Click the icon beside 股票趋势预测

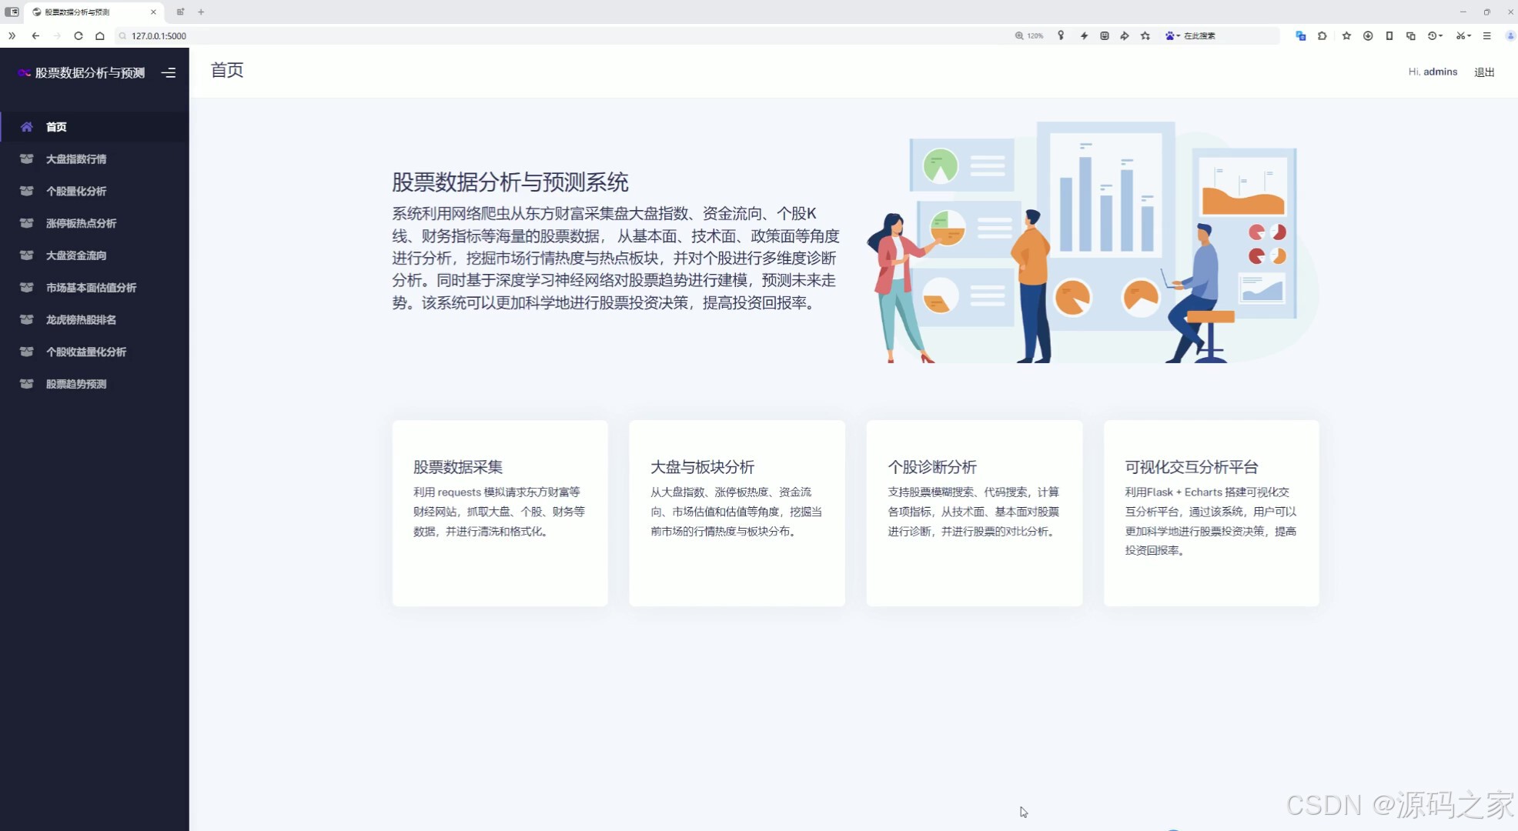pos(26,384)
